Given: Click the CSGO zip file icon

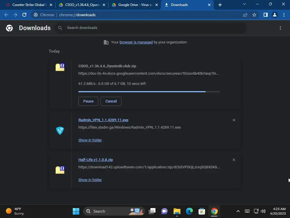Looking at the screenshot, I should pyautogui.click(x=60, y=67).
